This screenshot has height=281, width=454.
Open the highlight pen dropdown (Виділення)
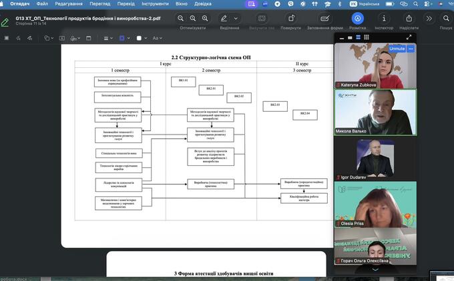pos(236,18)
